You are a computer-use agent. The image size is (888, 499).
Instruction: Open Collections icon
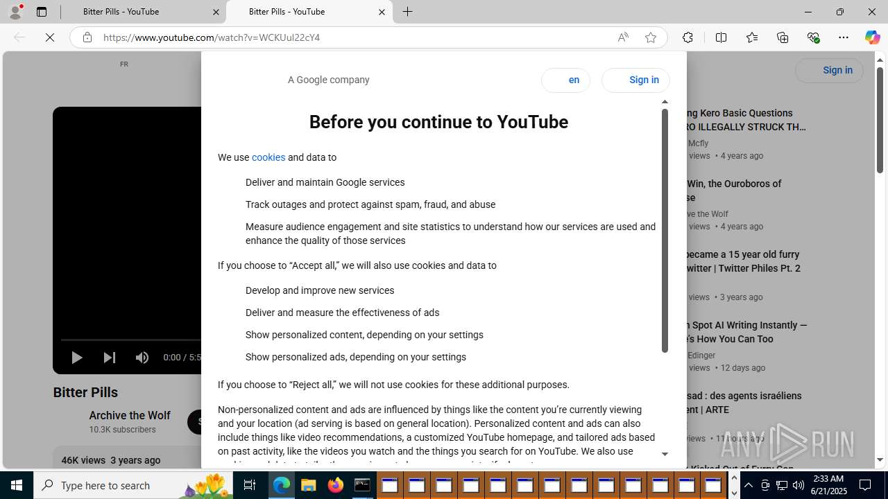tap(783, 37)
